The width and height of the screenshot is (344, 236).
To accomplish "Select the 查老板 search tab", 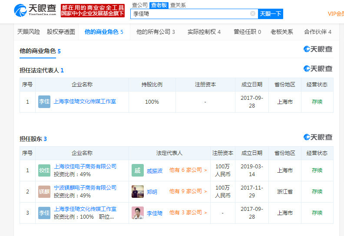I will (x=159, y=5).
